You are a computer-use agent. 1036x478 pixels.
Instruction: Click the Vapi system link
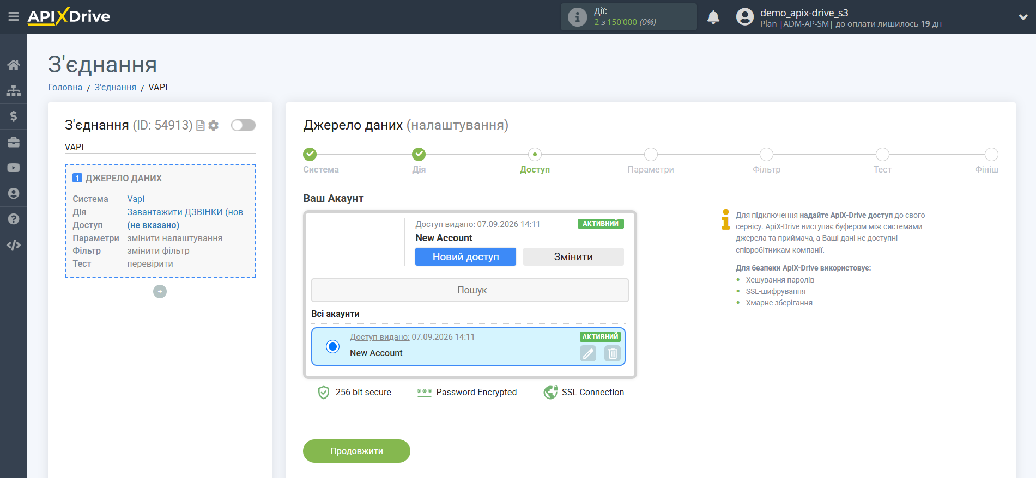(136, 199)
